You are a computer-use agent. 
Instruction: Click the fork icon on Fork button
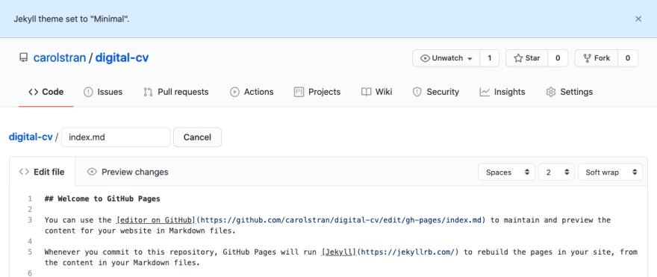point(587,58)
